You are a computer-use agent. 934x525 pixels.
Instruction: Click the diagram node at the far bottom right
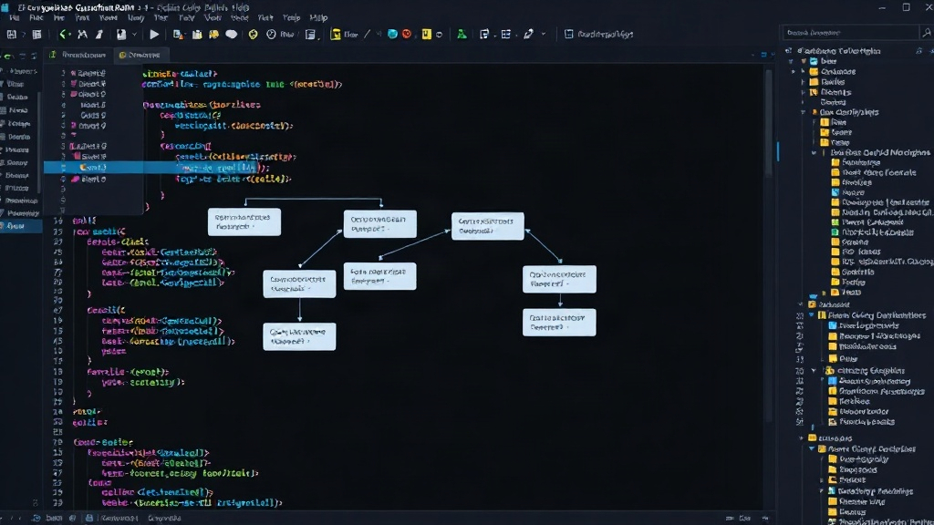pyautogui.click(x=559, y=323)
